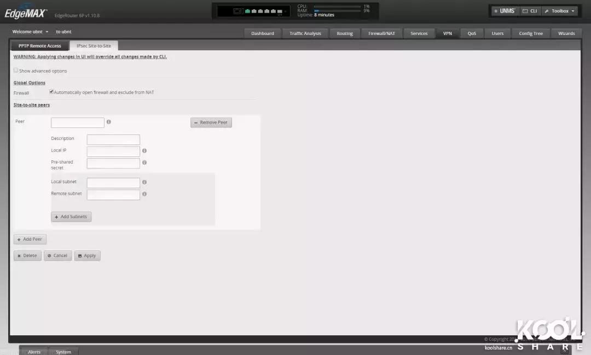Toggle Show advanced options checkbox
Image resolution: width=591 pixels, height=355 pixels.
click(16, 71)
